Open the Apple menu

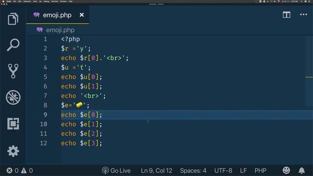click(3, 1)
